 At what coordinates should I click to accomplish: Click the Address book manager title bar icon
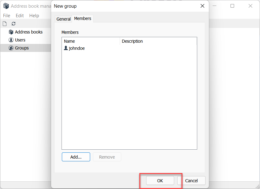point(6,6)
